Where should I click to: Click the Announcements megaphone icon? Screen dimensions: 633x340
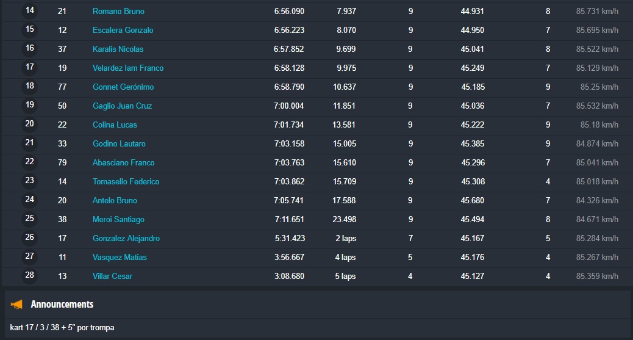coord(17,305)
